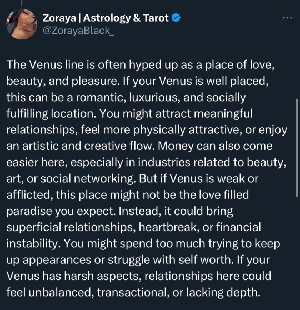The width and height of the screenshot is (300, 310).
Task: Click the word 'heartbreak' in the tweet
Action: click(169, 227)
